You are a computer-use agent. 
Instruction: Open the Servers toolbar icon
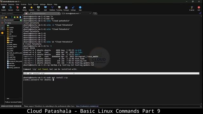(x=10, y=8)
